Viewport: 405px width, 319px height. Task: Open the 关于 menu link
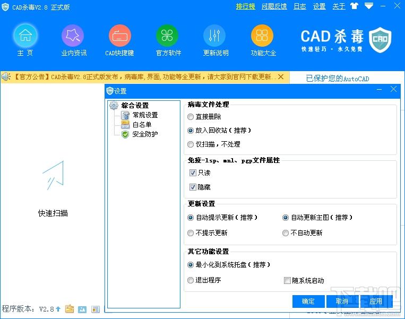click(x=339, y=6)
